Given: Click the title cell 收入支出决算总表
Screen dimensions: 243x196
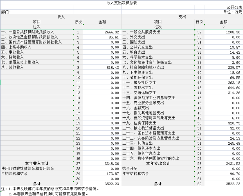Looking at the screenshot, I should pos(121,3).
